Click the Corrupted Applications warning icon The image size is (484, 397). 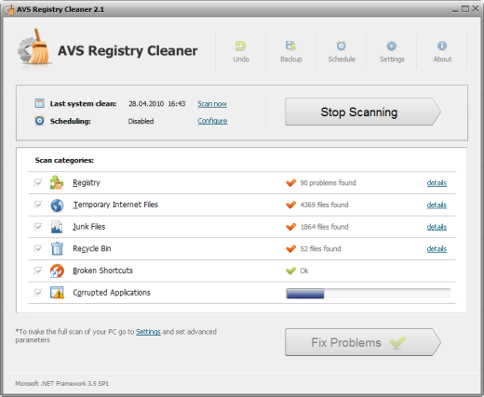[x=57, y=293]
